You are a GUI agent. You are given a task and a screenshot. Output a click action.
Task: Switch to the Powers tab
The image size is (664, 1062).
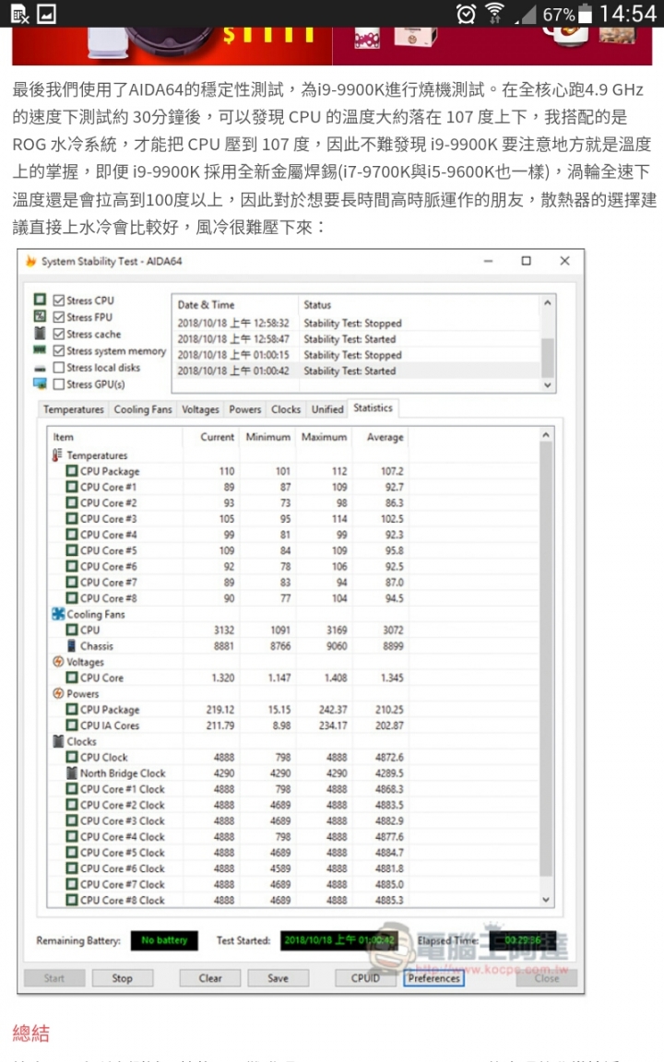(244, 409)
